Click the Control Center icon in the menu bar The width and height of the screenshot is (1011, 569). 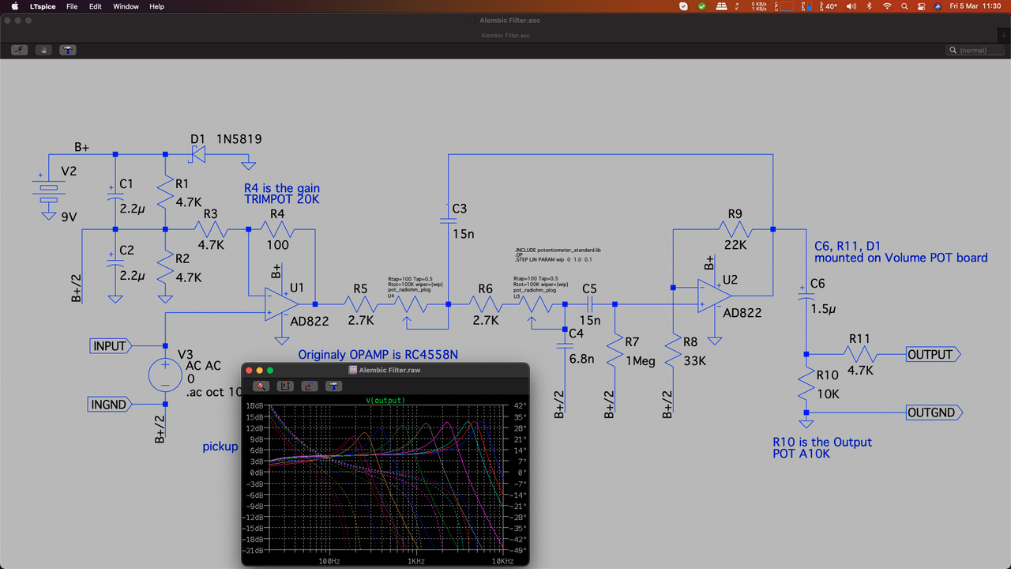(x=921, y=6)
